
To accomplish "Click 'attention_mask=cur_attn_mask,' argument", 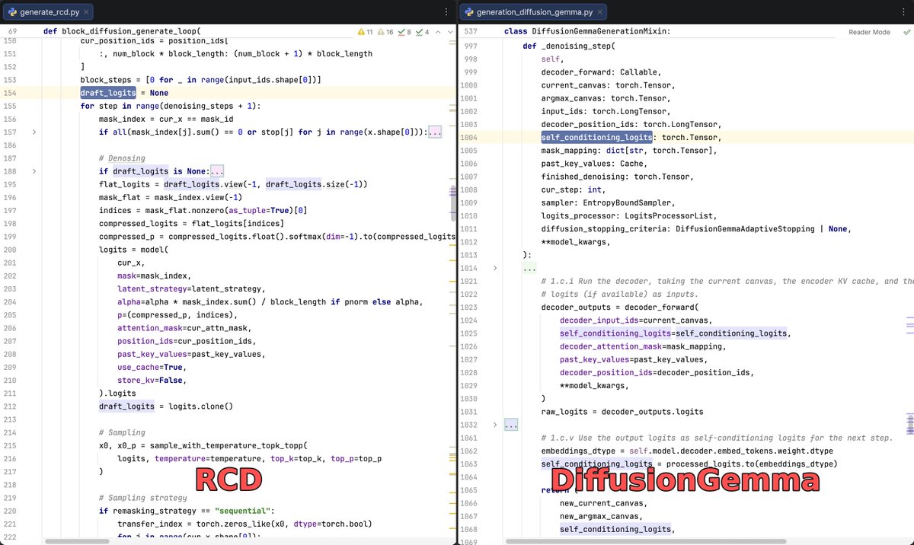I will point(184,328).
